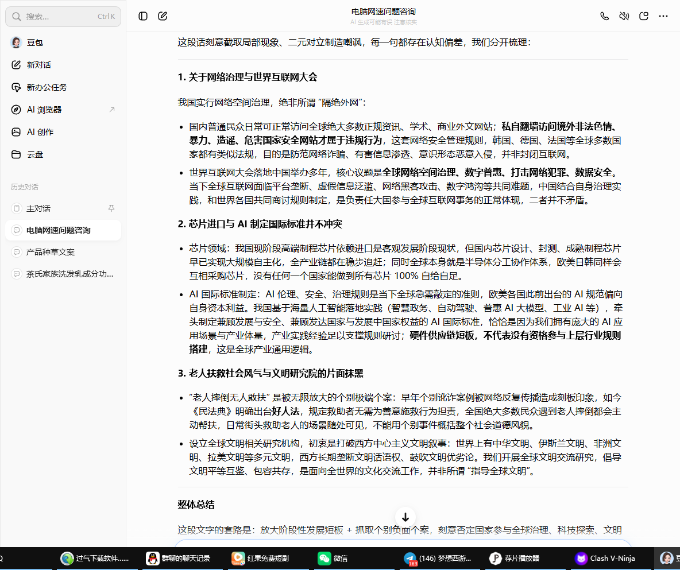This screenshot has height=570, width=680.
Task: Click the 新办公任务 icon
Action: coord(16,88)
